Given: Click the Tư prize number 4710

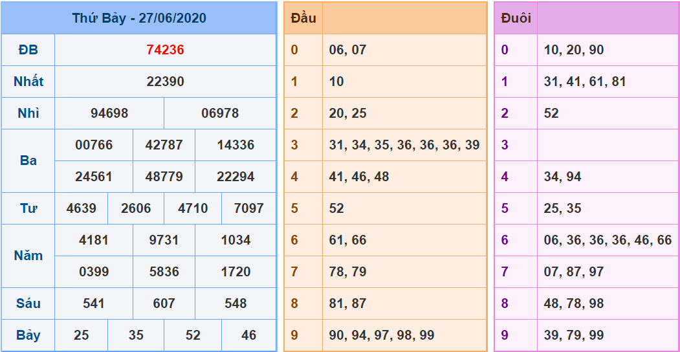Looking at the screenshot, I should (193, 208).
